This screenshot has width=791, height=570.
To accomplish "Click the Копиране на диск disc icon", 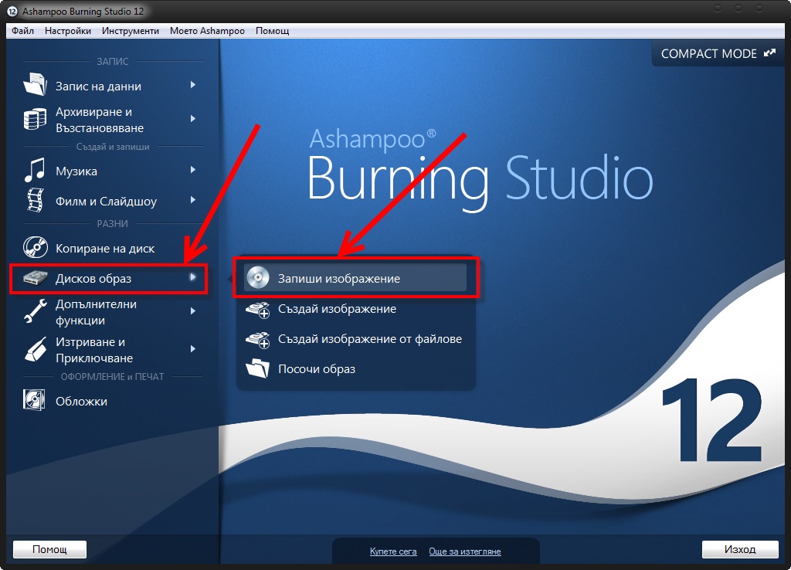I will tap(36, 248).
